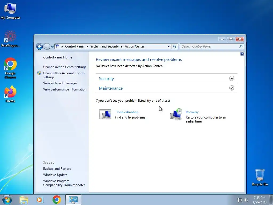Image resolution: width=273 pixels, height=205 pixels.
Task: Open Backup and Restore link
Action: pyautogui.click(x=57, y=169)
